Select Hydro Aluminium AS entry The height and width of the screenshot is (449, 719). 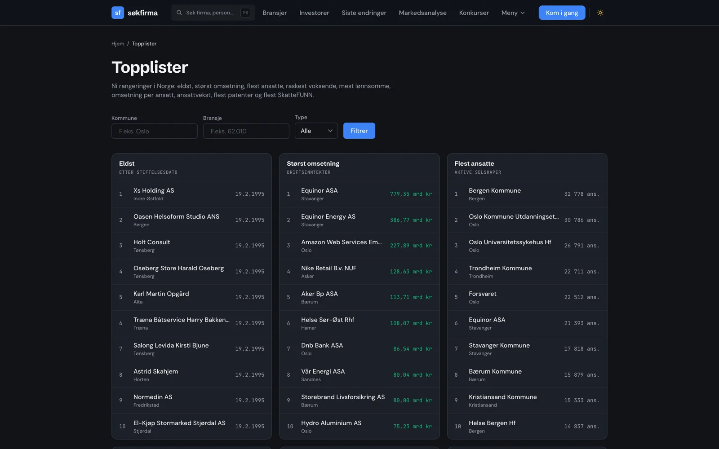tap(359, 427)
